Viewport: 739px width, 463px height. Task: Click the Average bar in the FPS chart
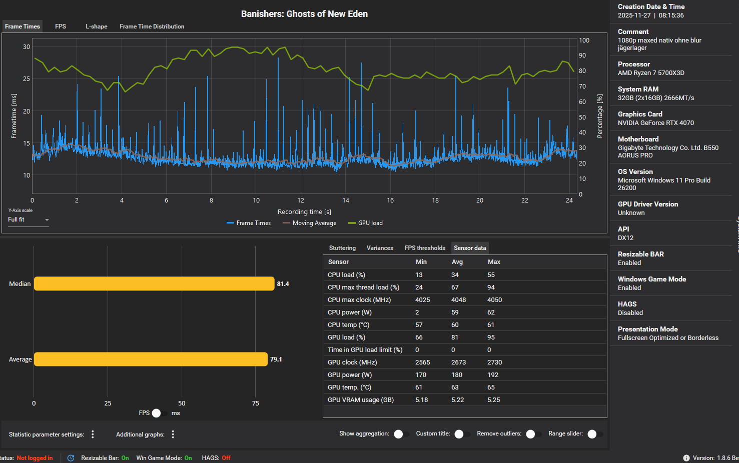point(151,359)
